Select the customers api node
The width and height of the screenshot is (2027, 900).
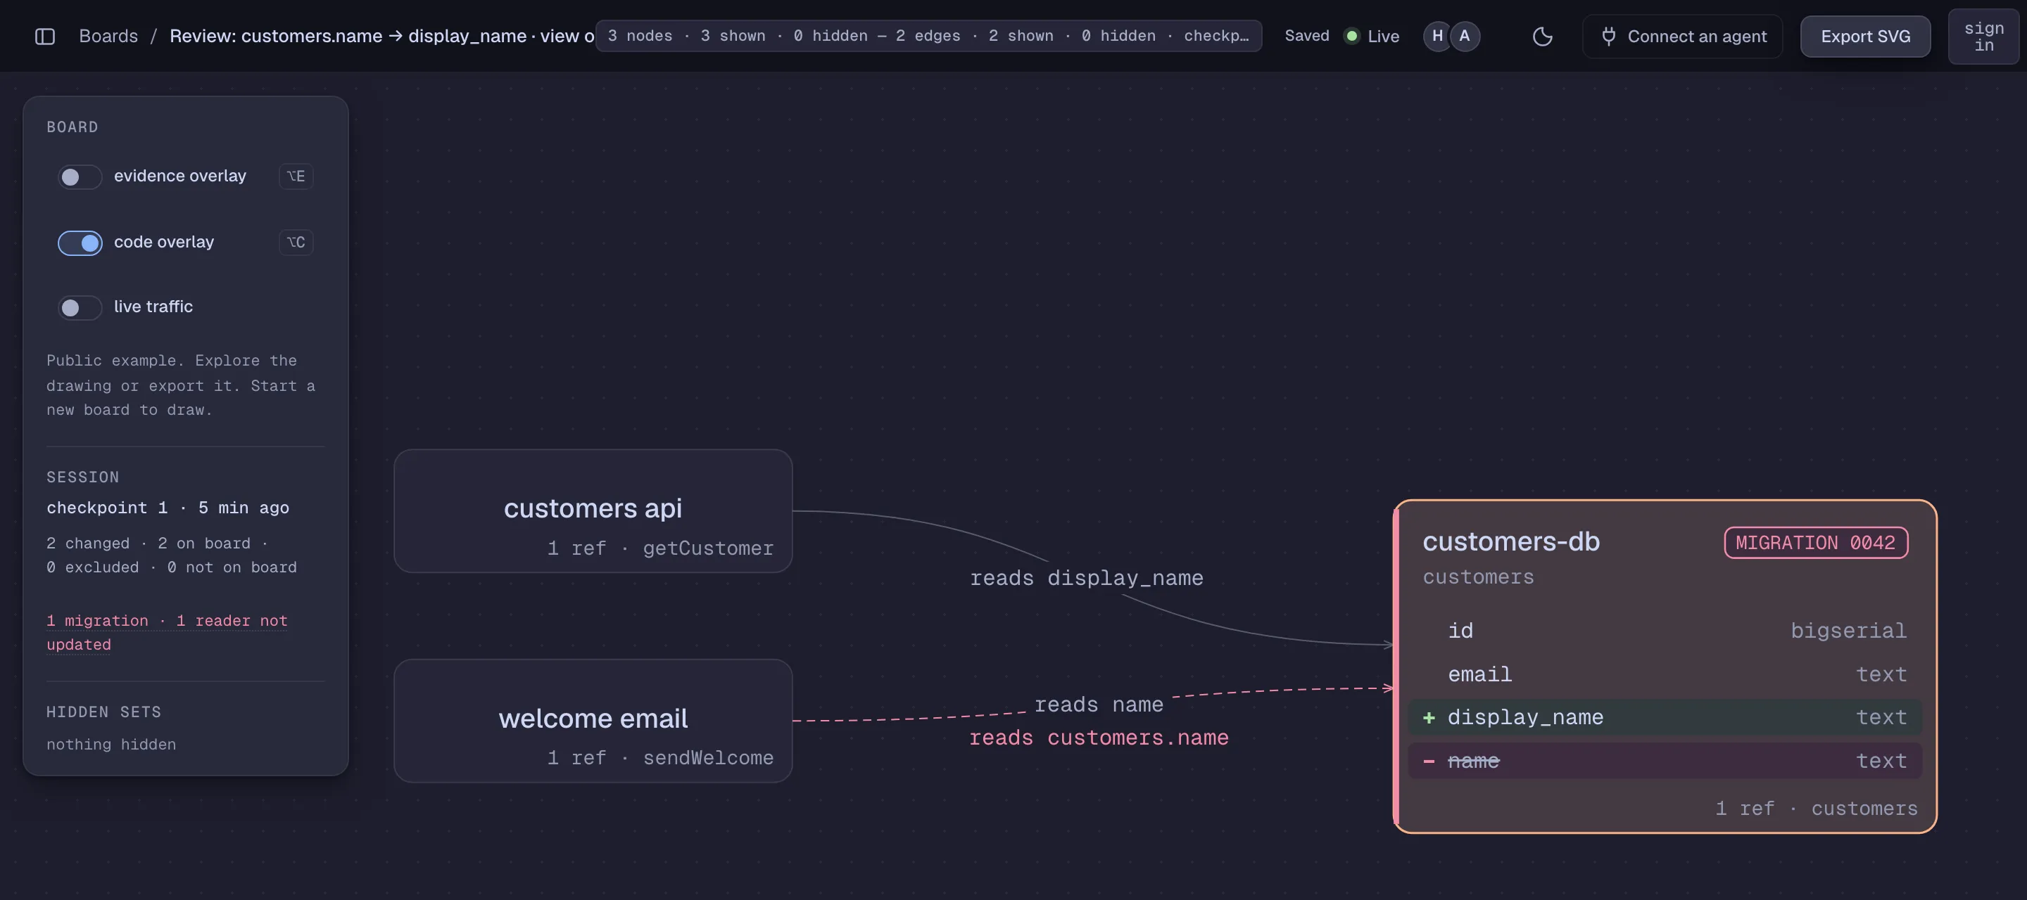tap(593, 511)
